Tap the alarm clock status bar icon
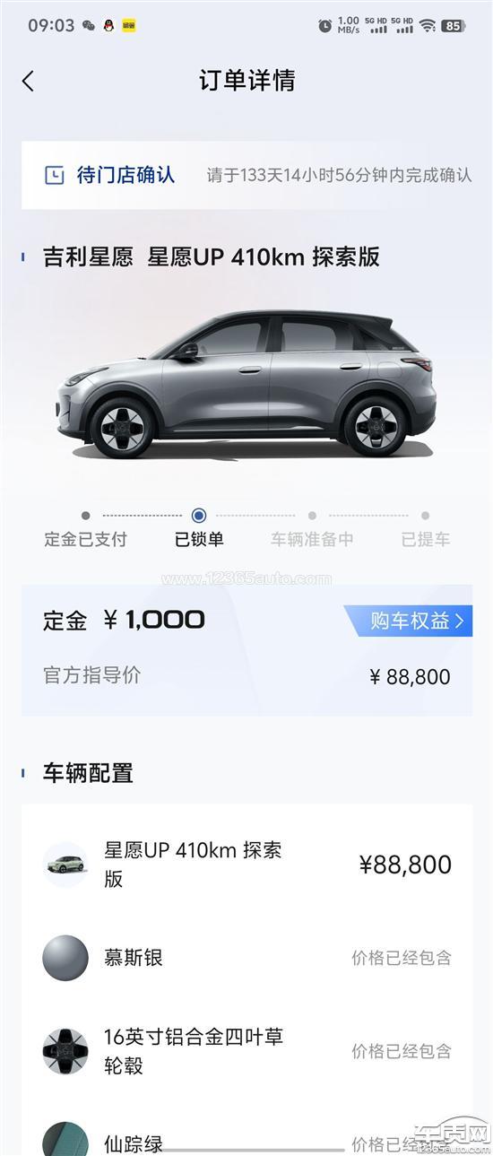This screenshot has height=1156, width=493. (x=324, y=26)
